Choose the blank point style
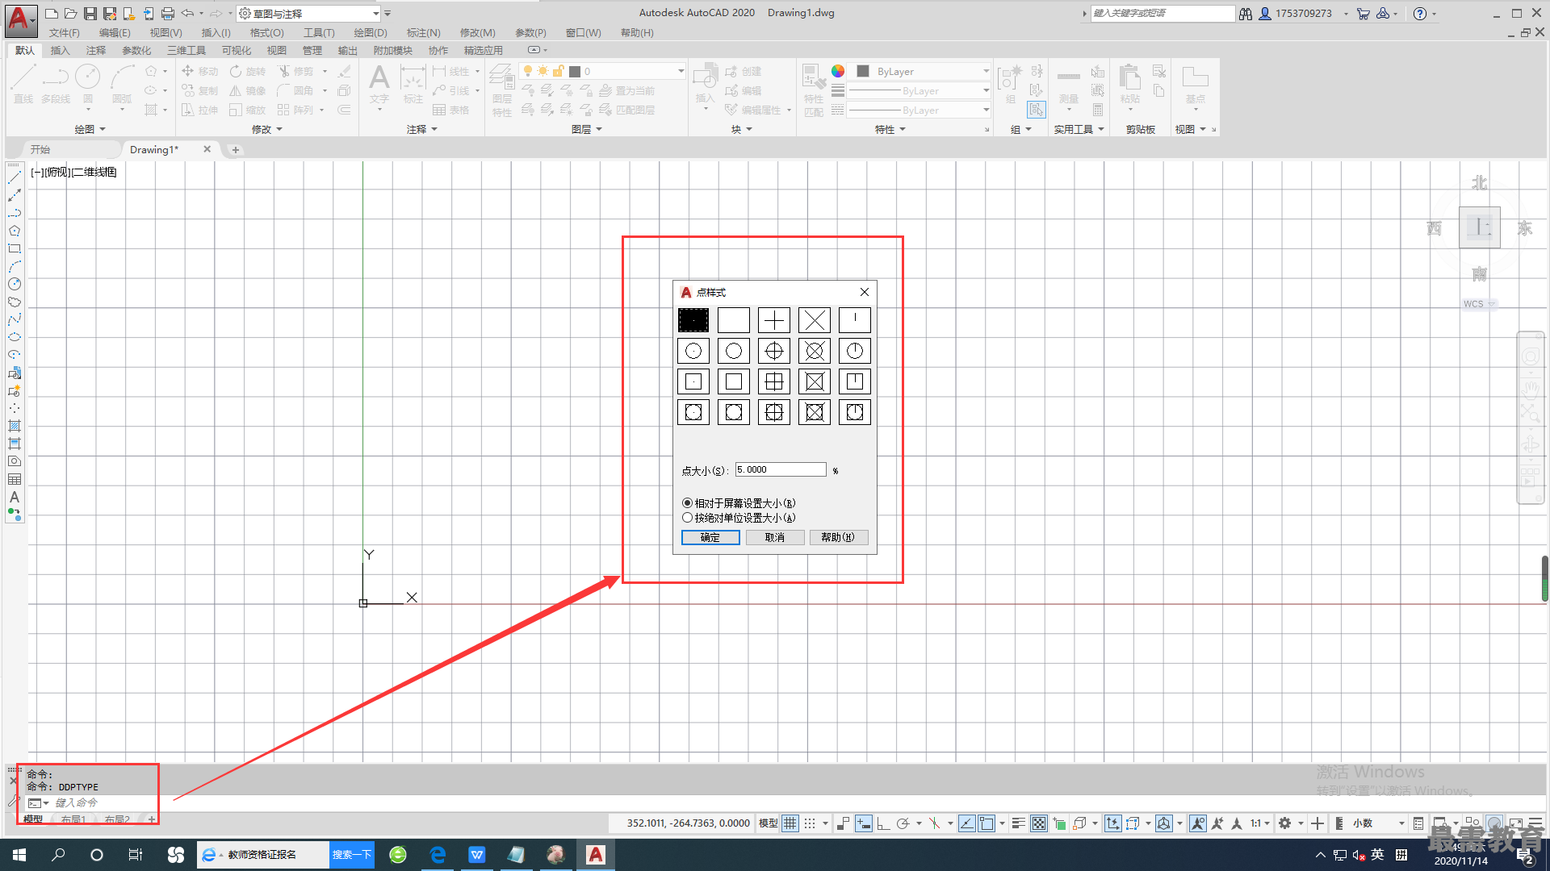The height and width of the screenshot is (871, 1550). point(733,320)
